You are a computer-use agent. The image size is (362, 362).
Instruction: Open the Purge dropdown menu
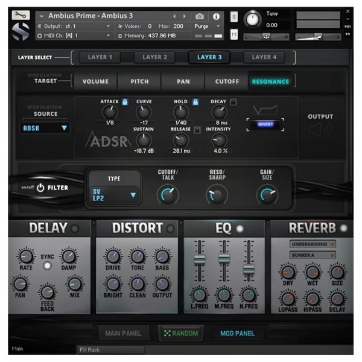[x=207, y=27]
